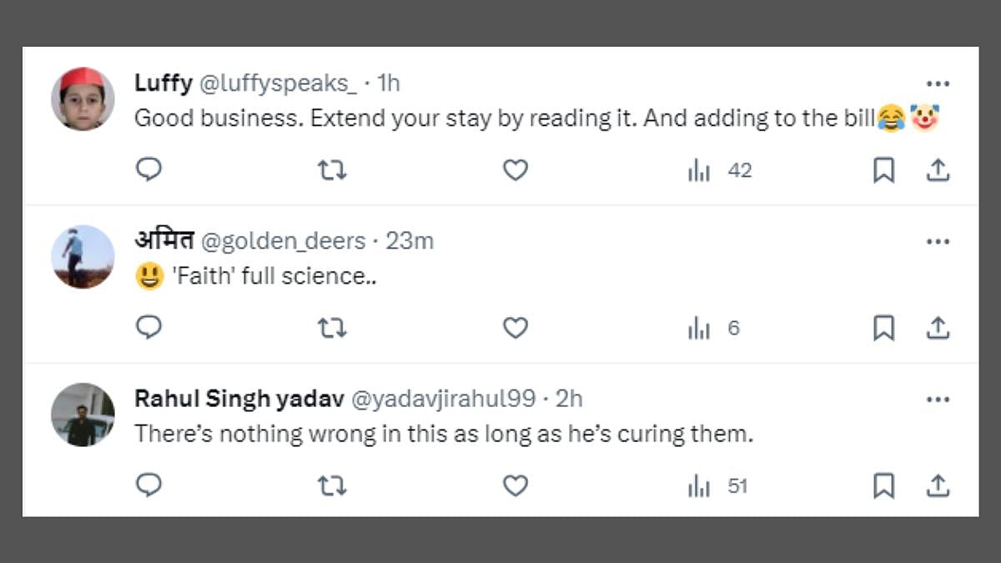Share Luffy's tweet
Viewport: 1001px width, 563px height.
coord(938,170)
